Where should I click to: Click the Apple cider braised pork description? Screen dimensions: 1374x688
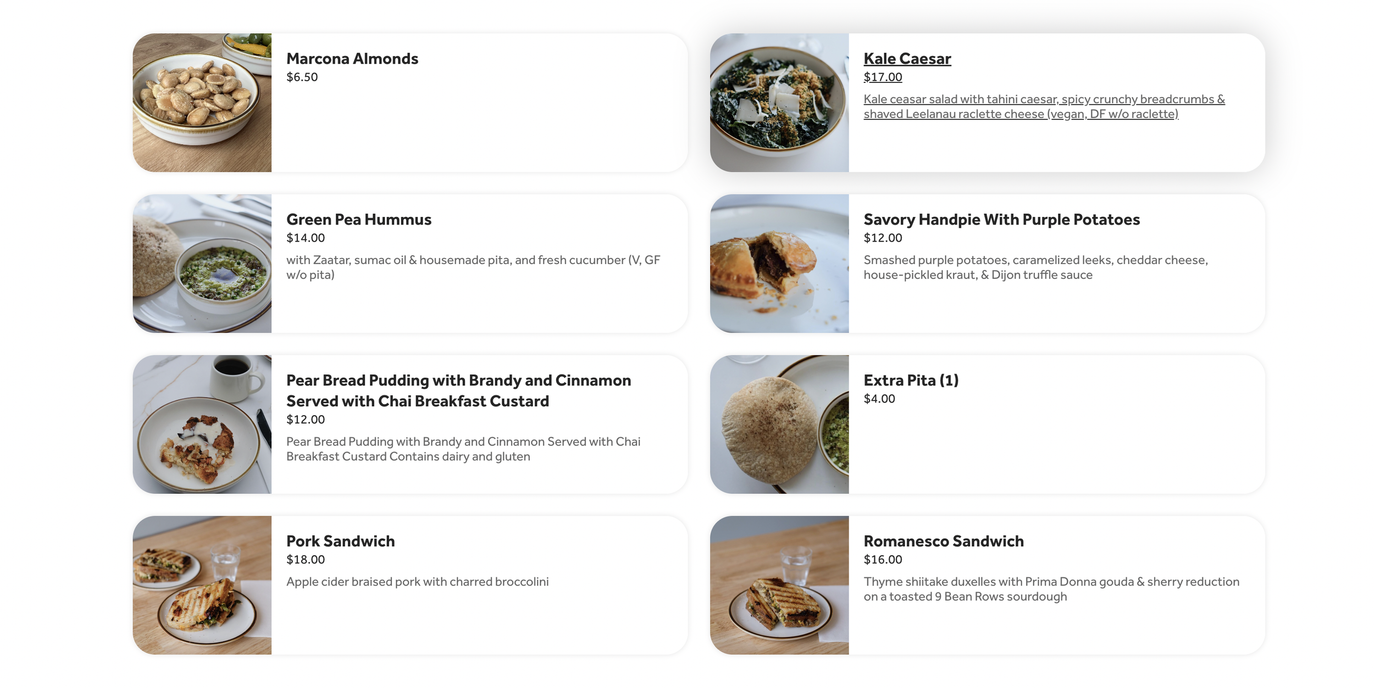click(x=417, y=582)
